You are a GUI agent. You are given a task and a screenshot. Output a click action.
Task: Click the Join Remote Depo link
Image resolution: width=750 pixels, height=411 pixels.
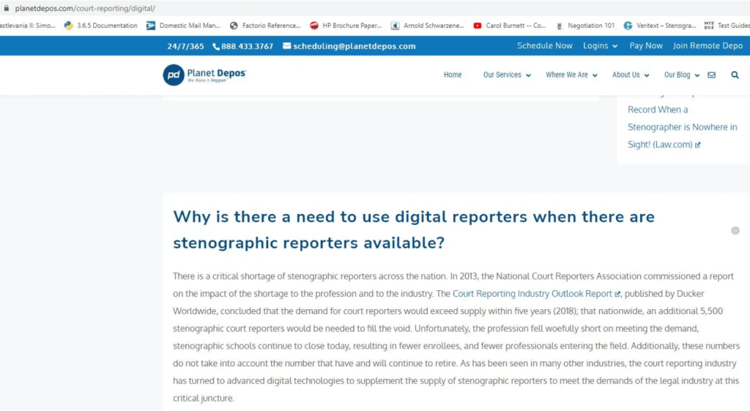(708, 45)
